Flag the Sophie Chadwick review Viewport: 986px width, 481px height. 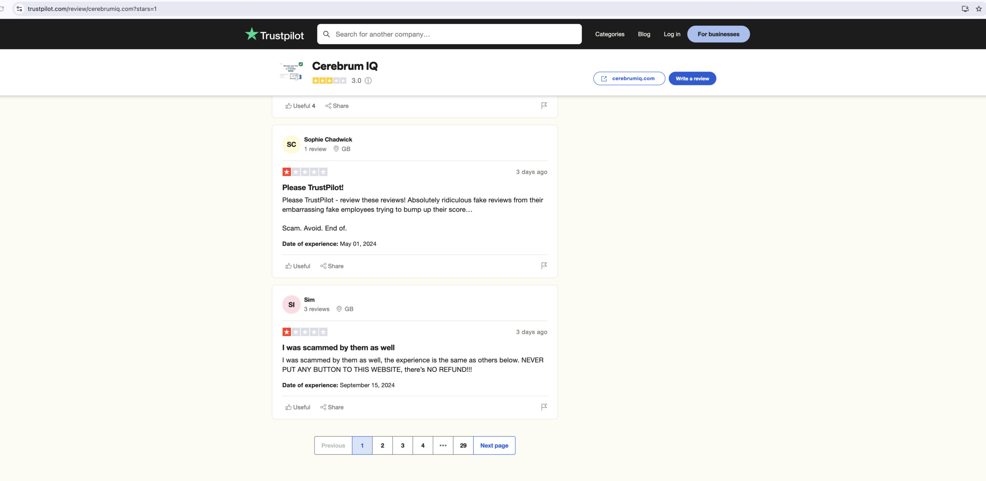click(544, 266)
